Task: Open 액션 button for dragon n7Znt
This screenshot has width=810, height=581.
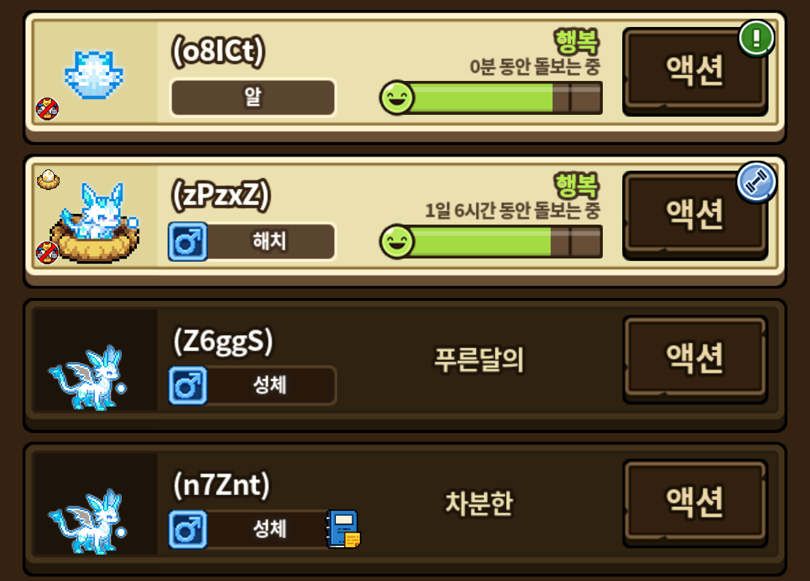Action: coord(695,503)
